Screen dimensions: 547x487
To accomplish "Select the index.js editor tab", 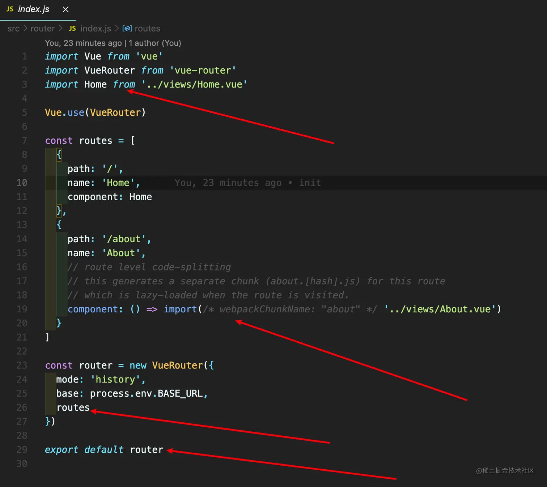I will pos(38,10).
